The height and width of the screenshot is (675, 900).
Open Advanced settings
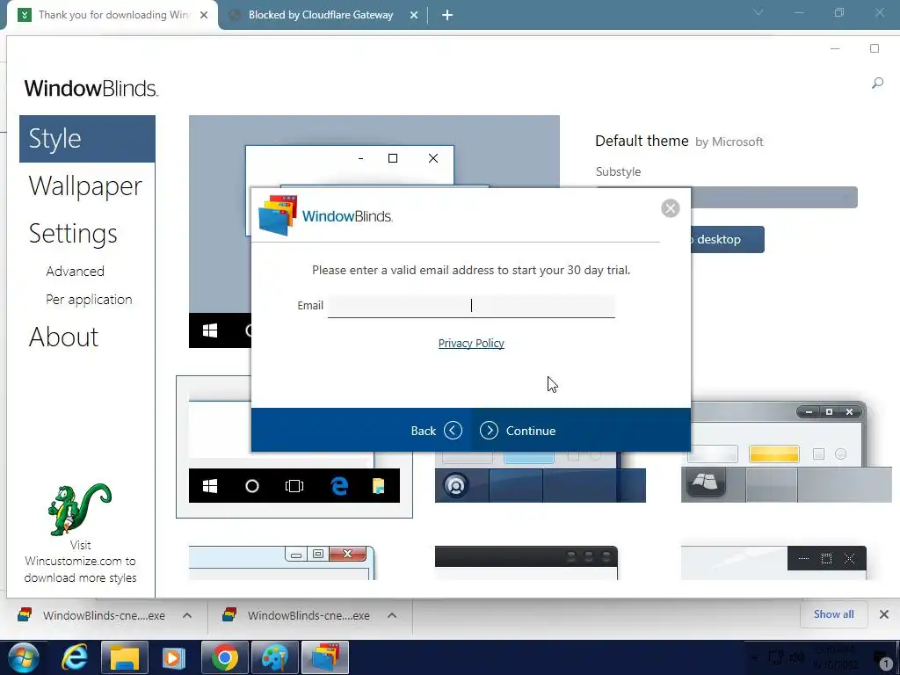click(76, 271)
